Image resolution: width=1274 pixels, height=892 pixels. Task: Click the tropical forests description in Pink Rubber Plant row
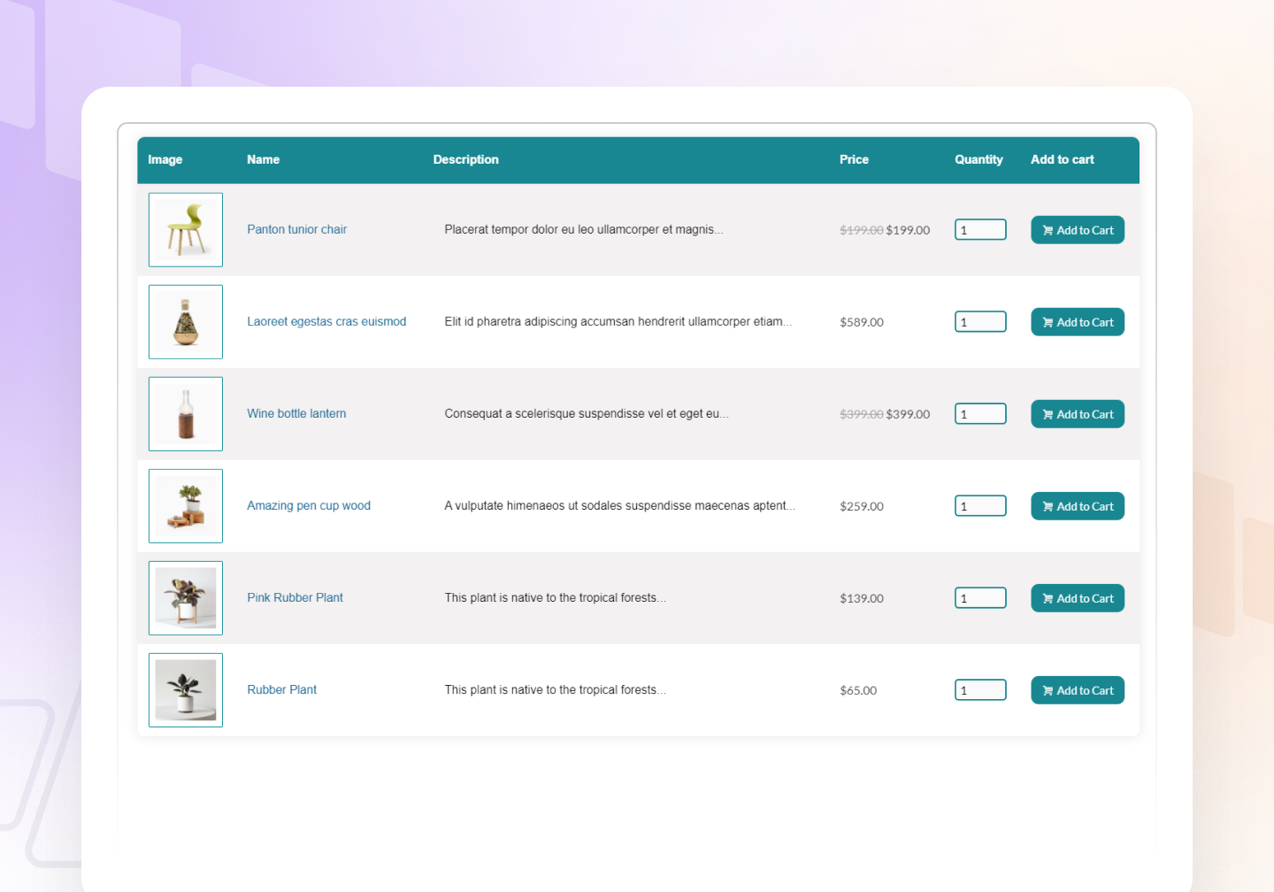[555, 597]
